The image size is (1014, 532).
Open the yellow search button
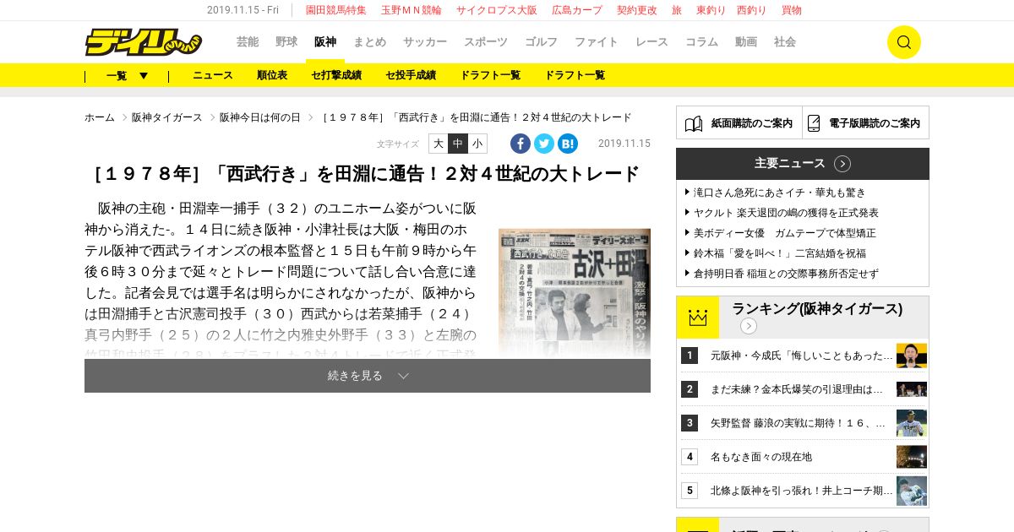point(903,42)
